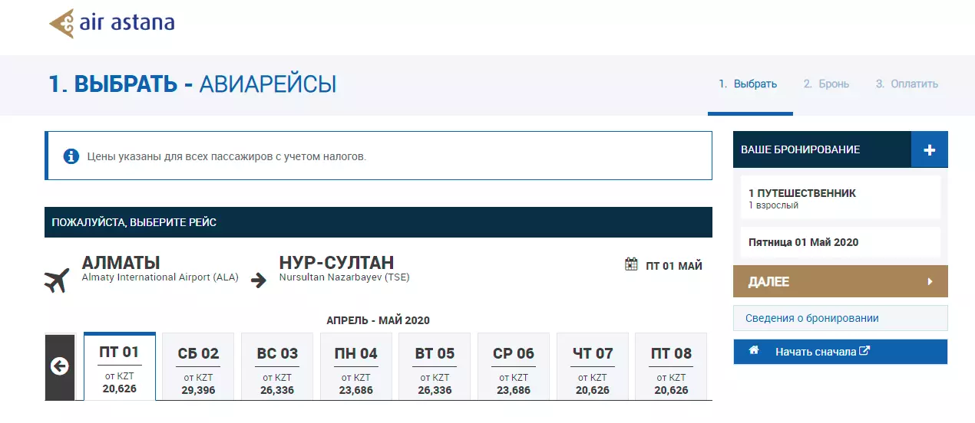Click the home icon in Начать сначала
This screenshot has width=975, height=423.
pos(754,351)
